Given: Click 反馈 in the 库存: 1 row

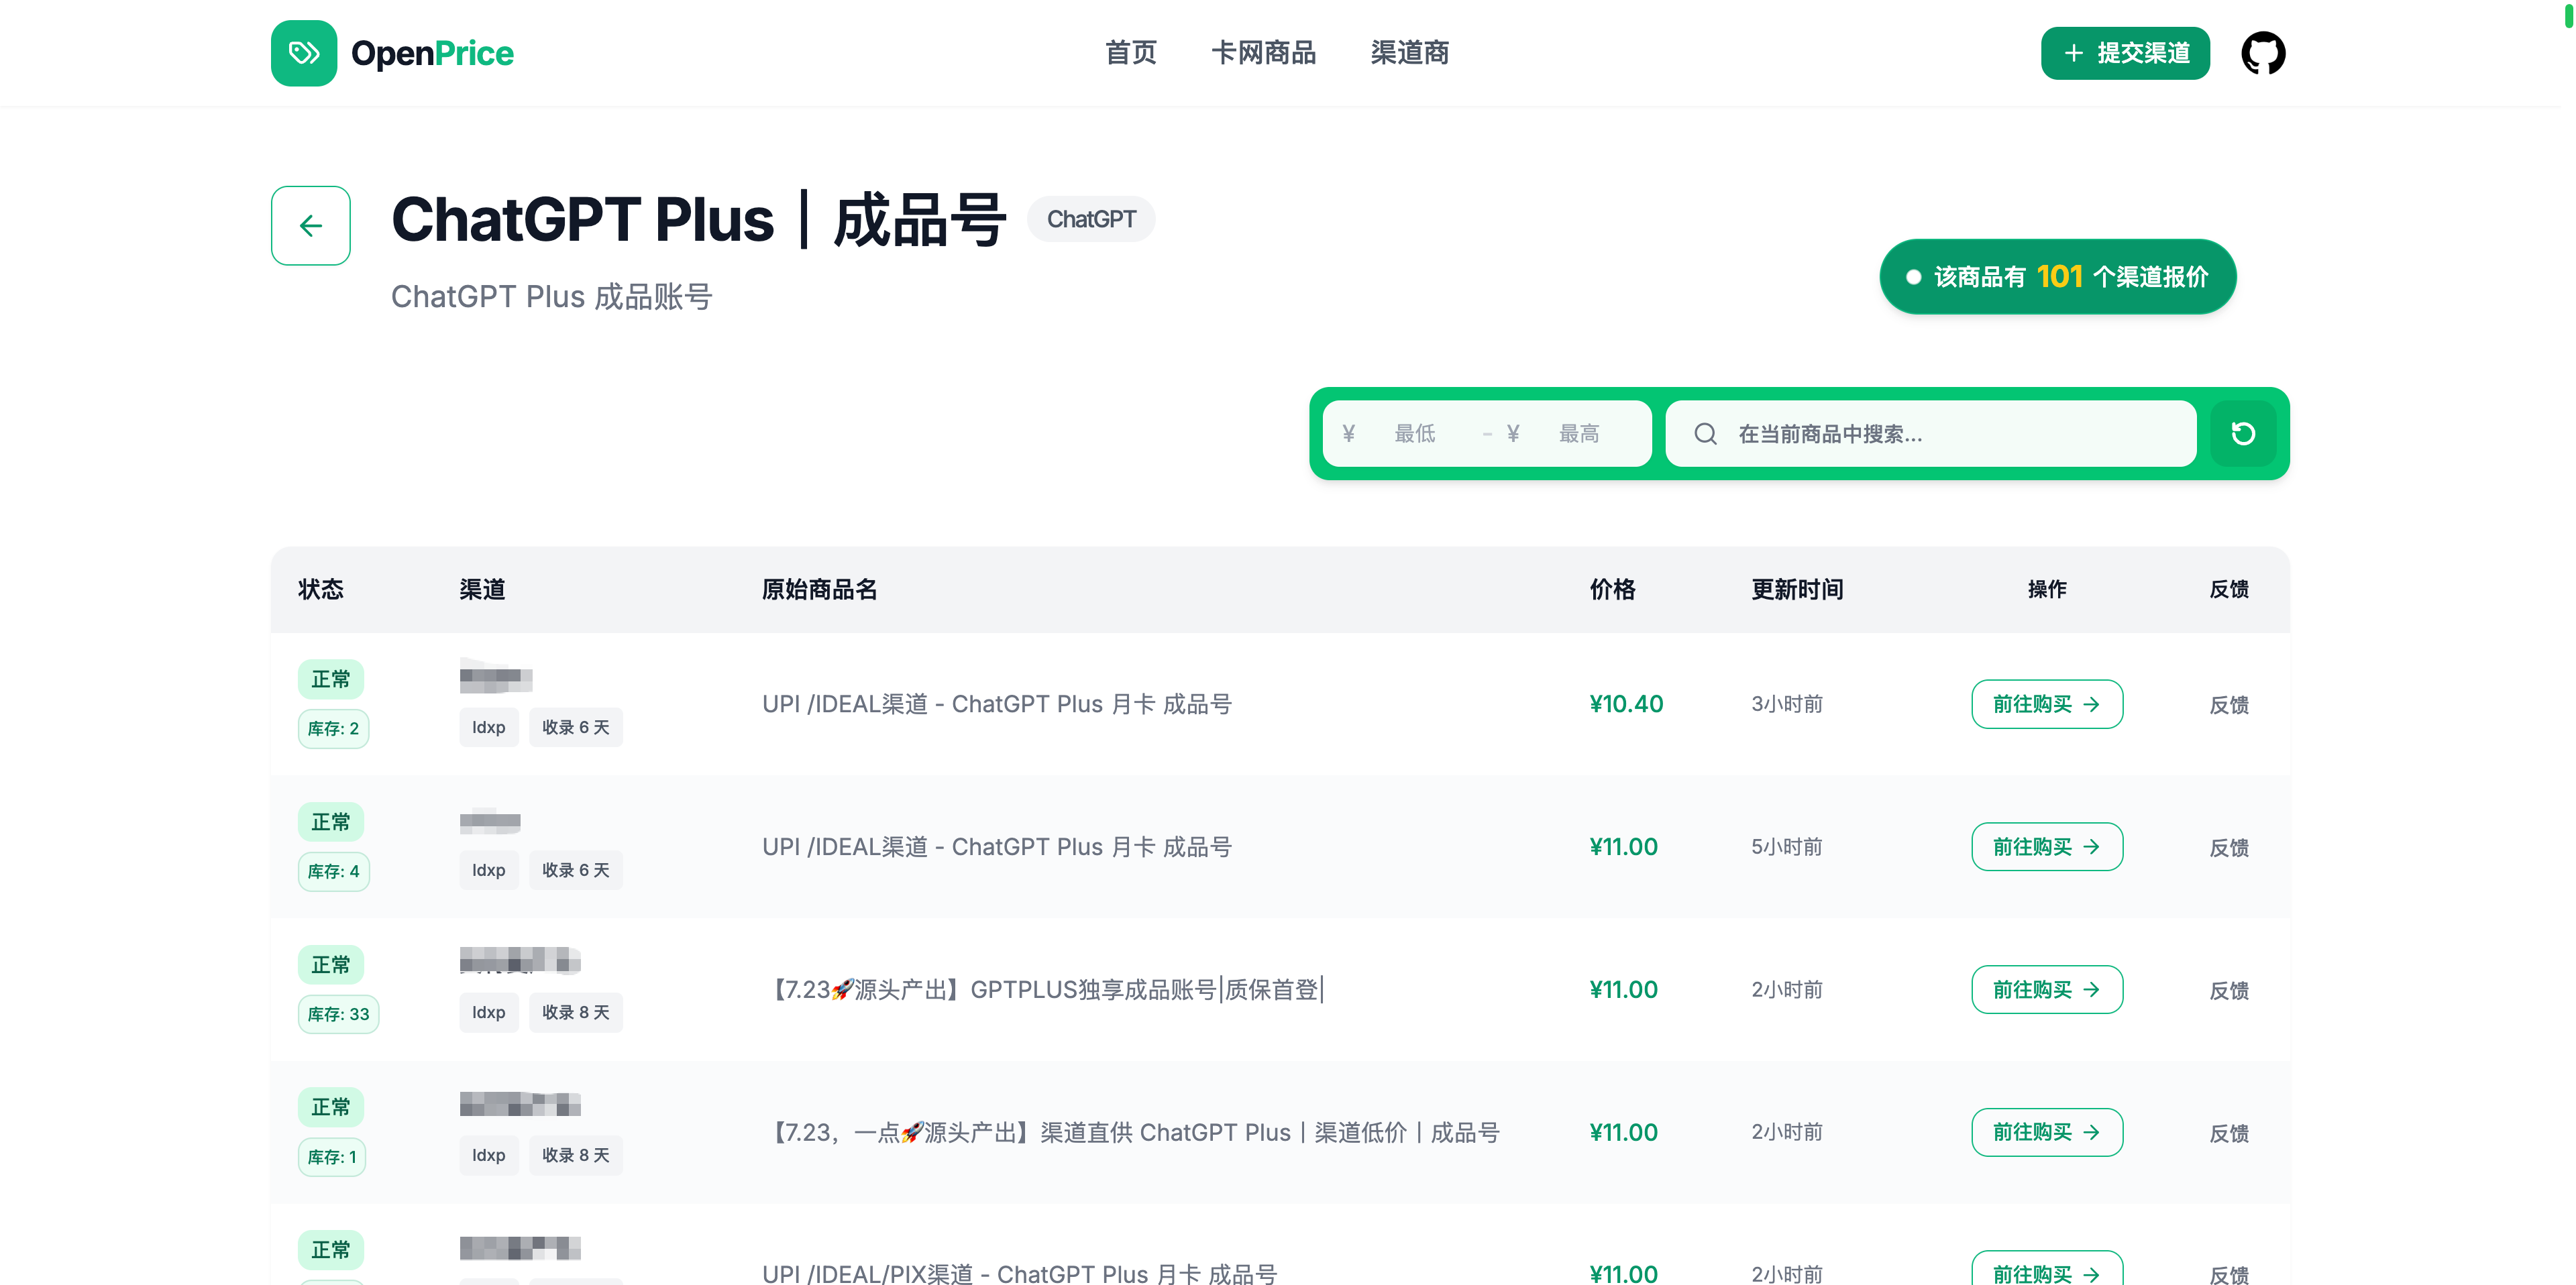Looking at the screenshot, I should pos(2229,1133).
